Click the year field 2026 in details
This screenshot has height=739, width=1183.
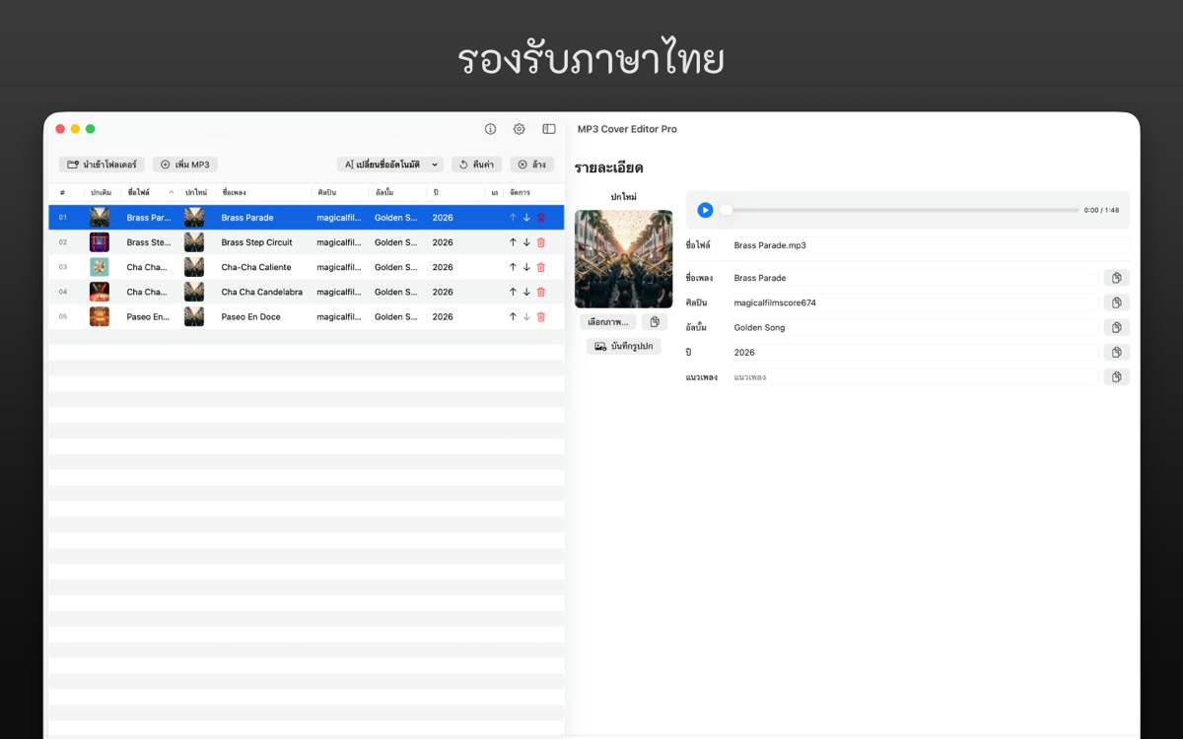(914, 352)
